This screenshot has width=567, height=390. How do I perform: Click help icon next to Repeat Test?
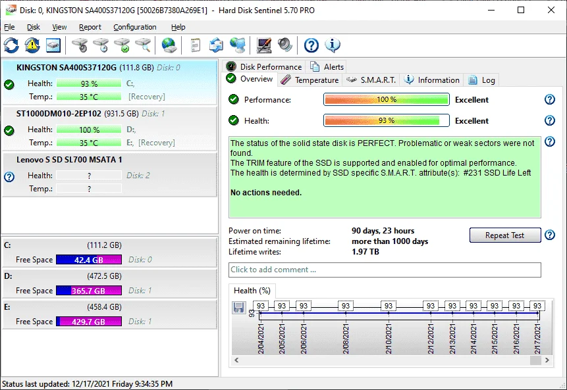point(550,235)
